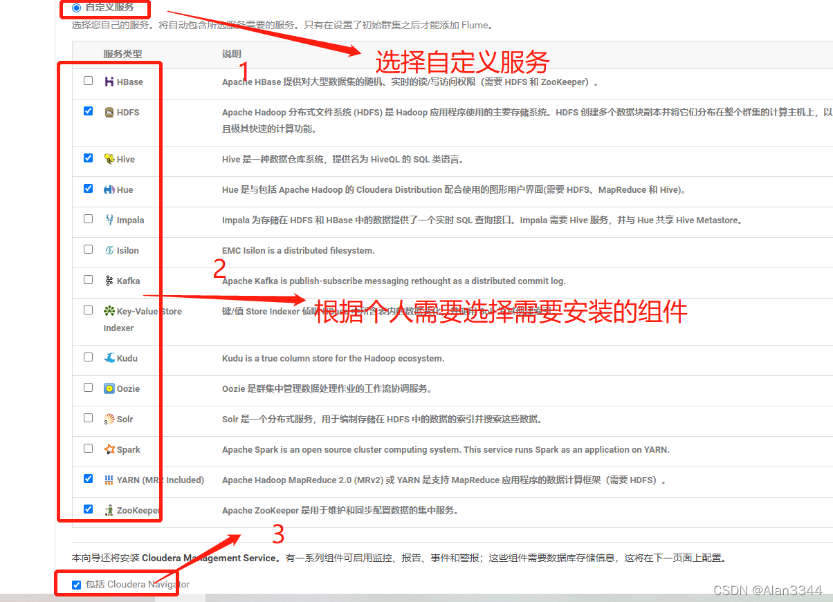
Task: Click the HDFS service icon
Action: pyautogui.click(x=109, y=112)
